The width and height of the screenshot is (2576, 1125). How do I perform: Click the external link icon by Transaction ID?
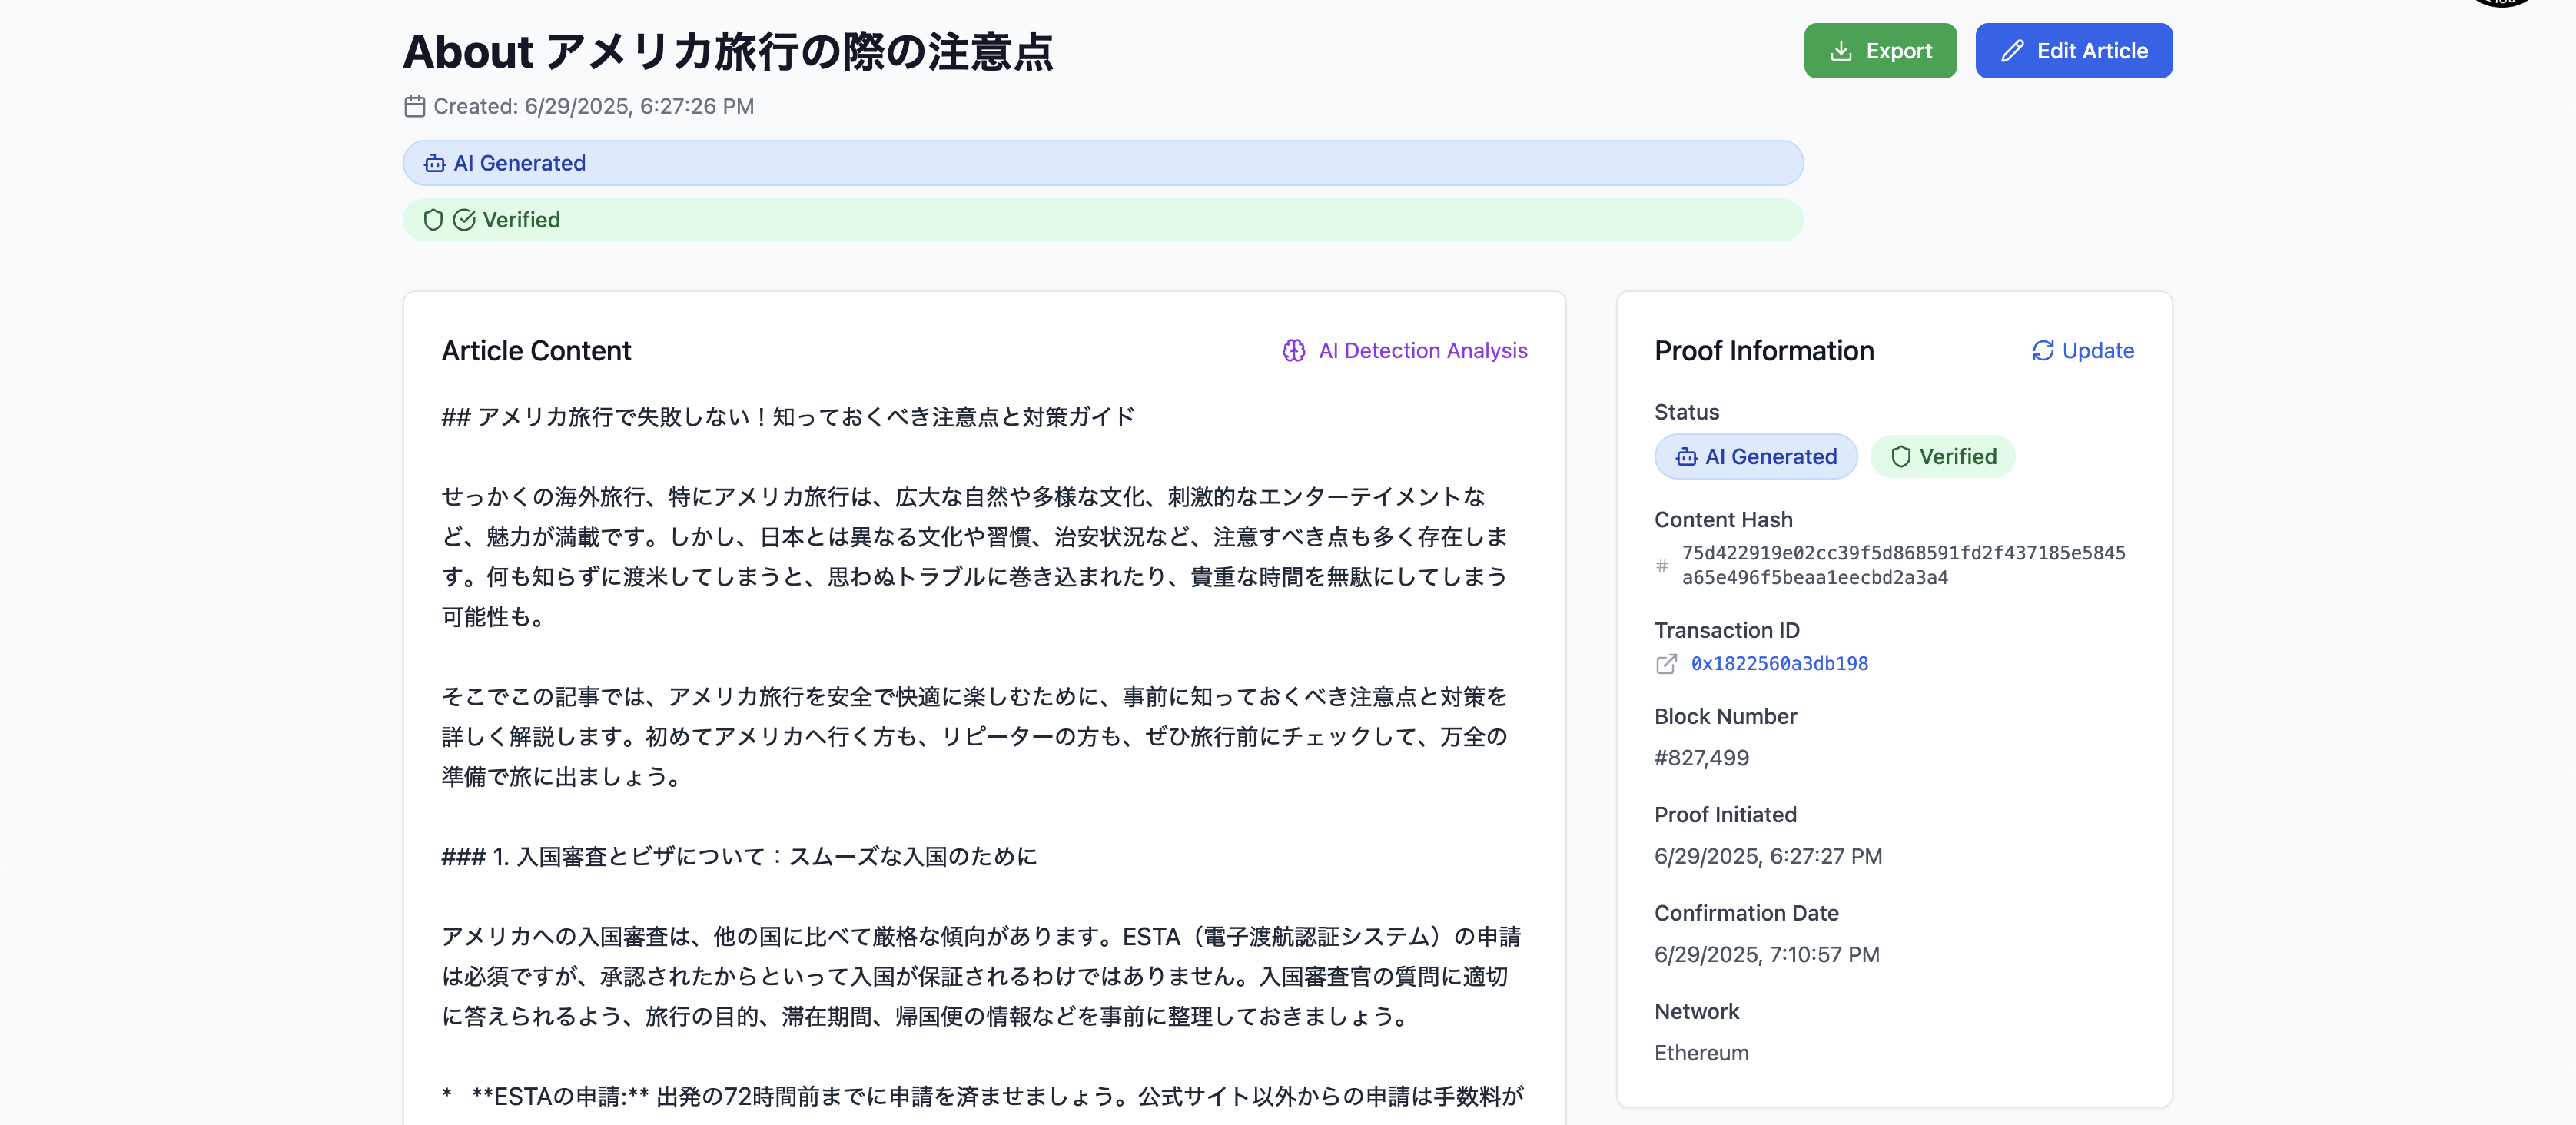(x=1666, y=664)
